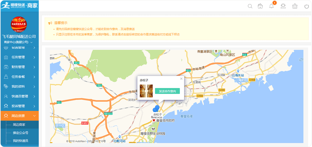
Task: Click the panda icon at 秦皇岛野生动物园
Action: point(153,129)
